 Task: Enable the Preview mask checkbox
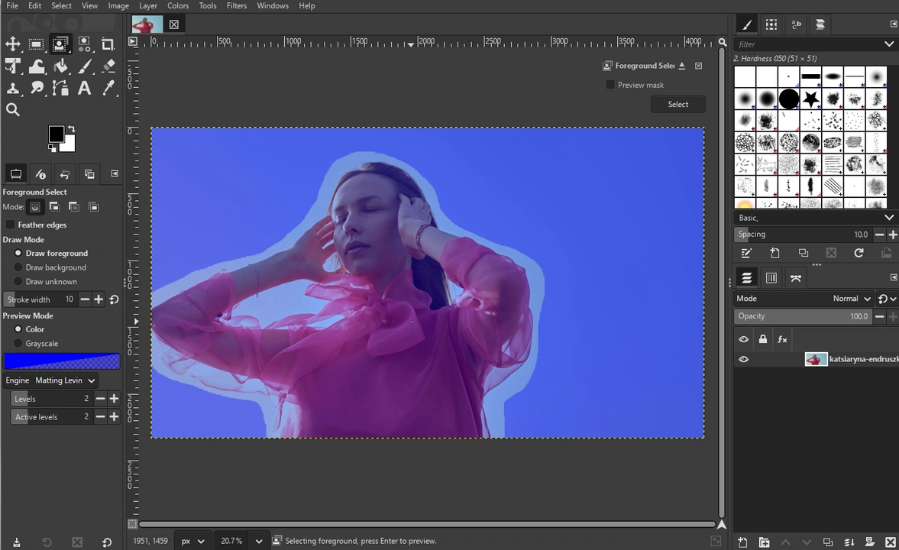click(610, 85)
